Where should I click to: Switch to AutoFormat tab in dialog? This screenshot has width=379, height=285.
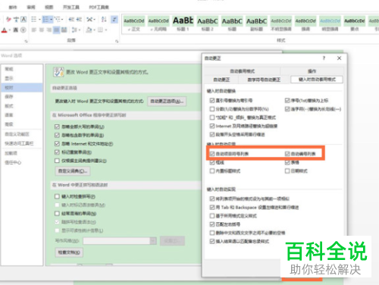tap(242, 71)
